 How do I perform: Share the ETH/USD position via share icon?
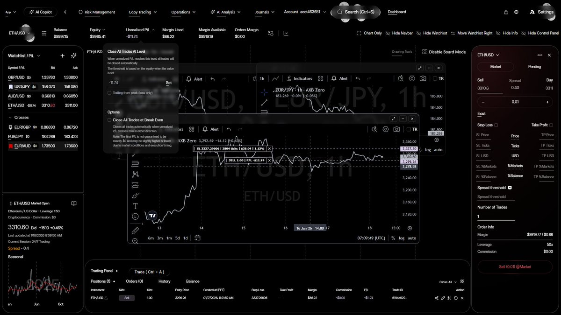[437, 298]
